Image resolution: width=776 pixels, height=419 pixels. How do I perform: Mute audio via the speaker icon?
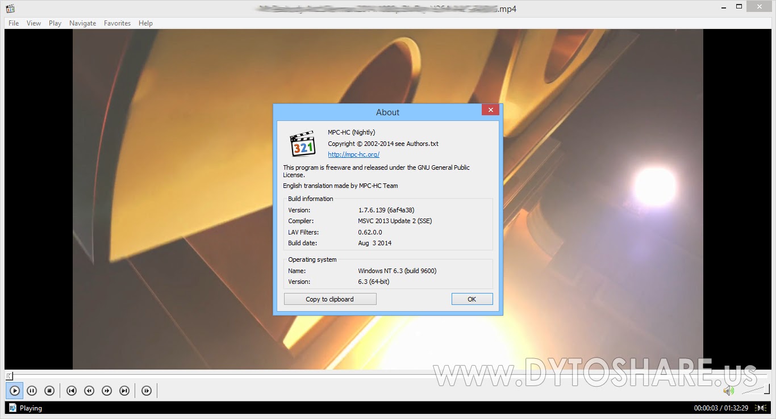pos(728,391)
